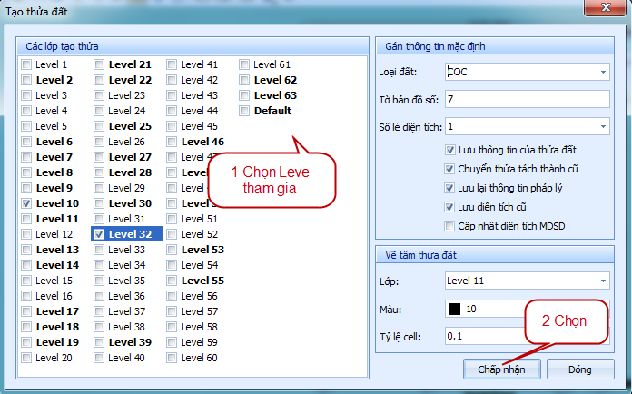632x394 pixels.
Task: Click the black Màu color swatch
Action: [455, 309]
